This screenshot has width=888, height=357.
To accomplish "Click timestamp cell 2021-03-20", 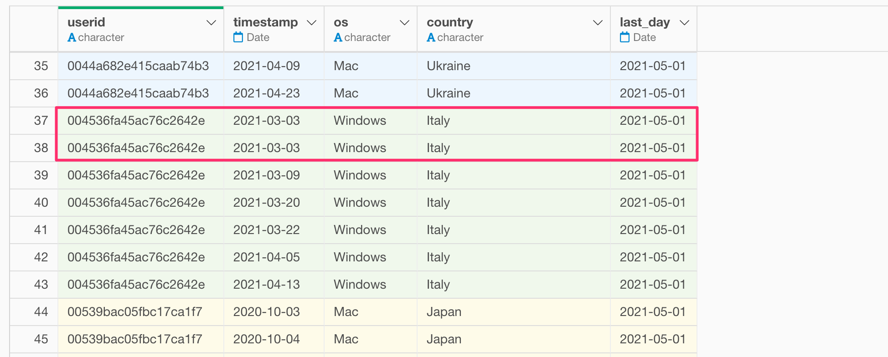I will pos(274,203).
